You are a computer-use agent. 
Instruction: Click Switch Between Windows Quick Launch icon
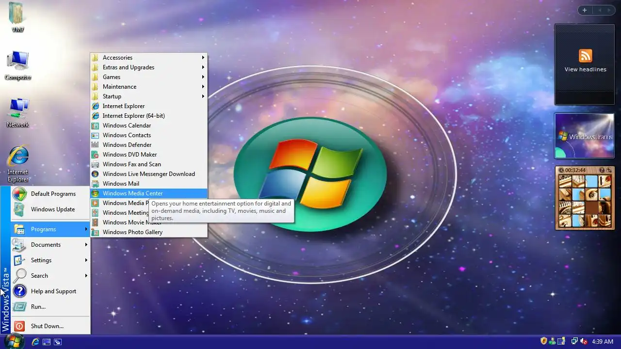pyautogui.click(x=58, y=342)
